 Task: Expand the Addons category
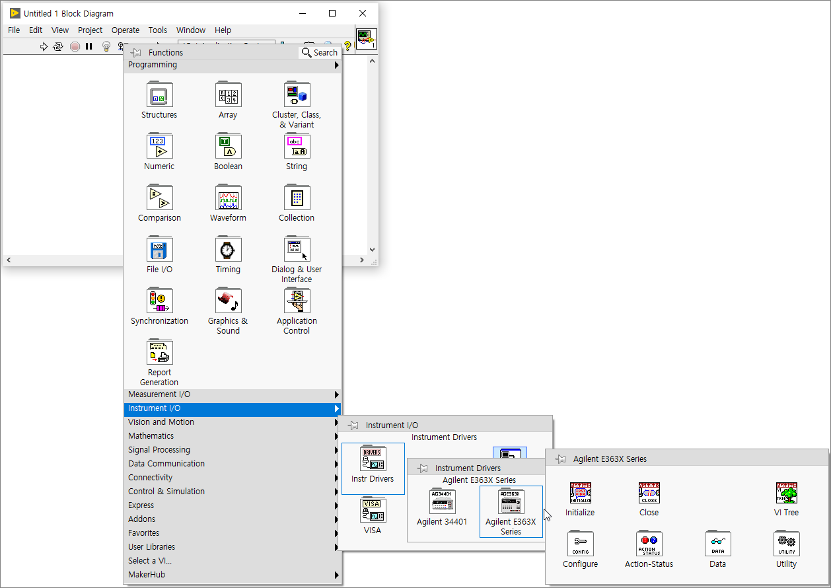233,519
